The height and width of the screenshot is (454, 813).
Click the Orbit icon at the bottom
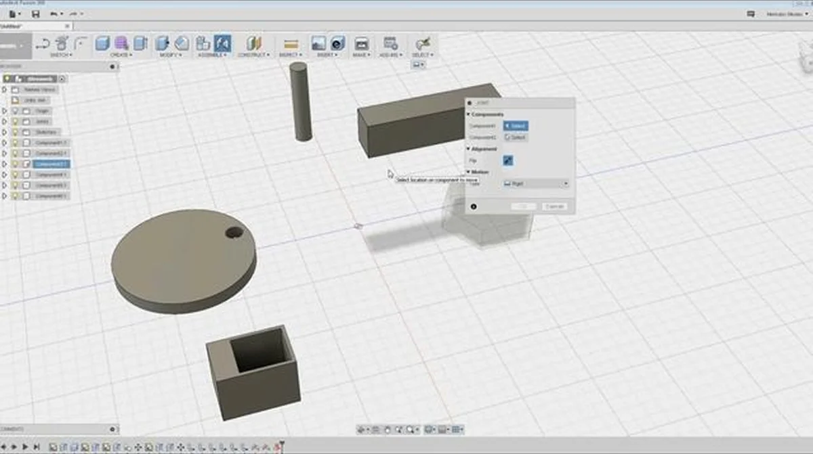click(x=361, y=429)
